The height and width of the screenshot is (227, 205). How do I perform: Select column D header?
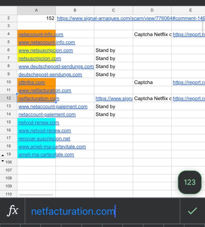[x=152, y=10]
